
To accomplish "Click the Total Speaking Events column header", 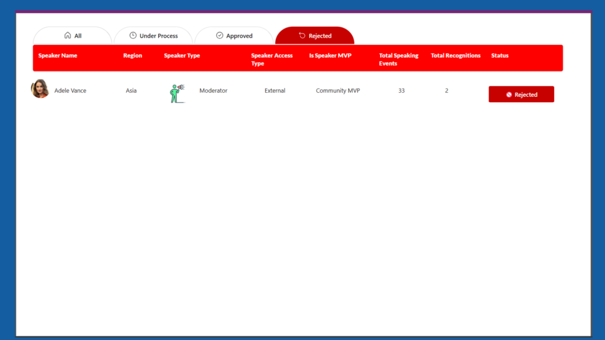I will 398,60.
